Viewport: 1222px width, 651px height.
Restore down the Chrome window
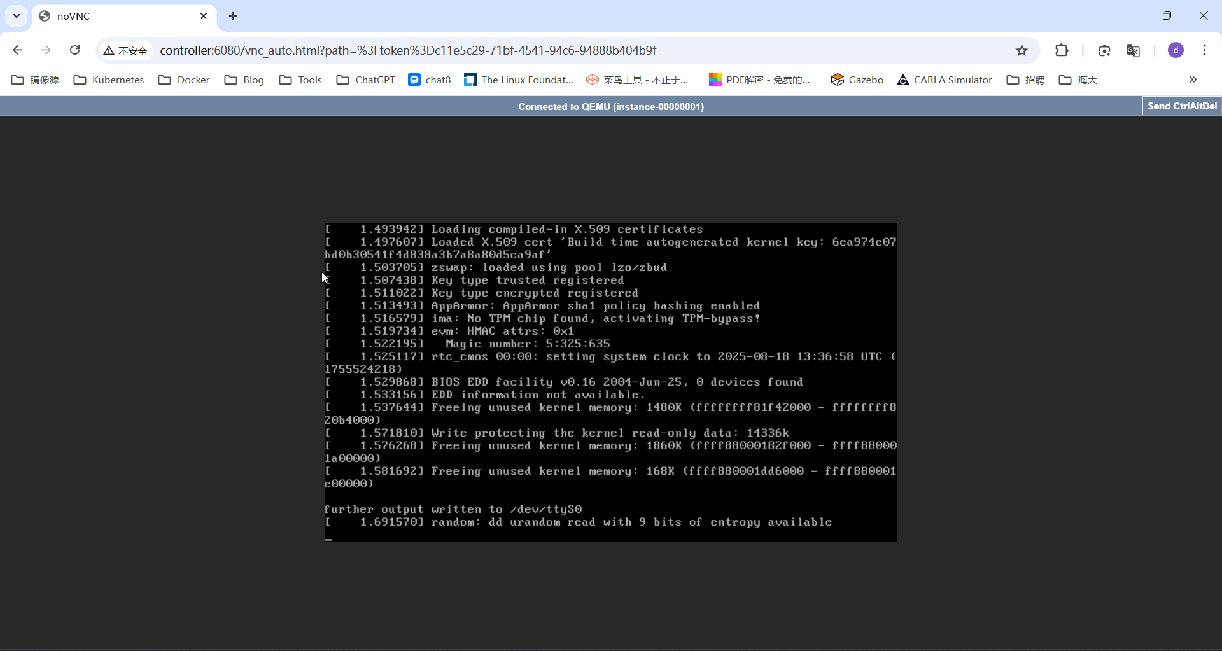[1167, 16]
